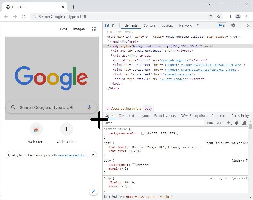Open the Accessibility tab

pyautogui.click(x=240, y=116)
